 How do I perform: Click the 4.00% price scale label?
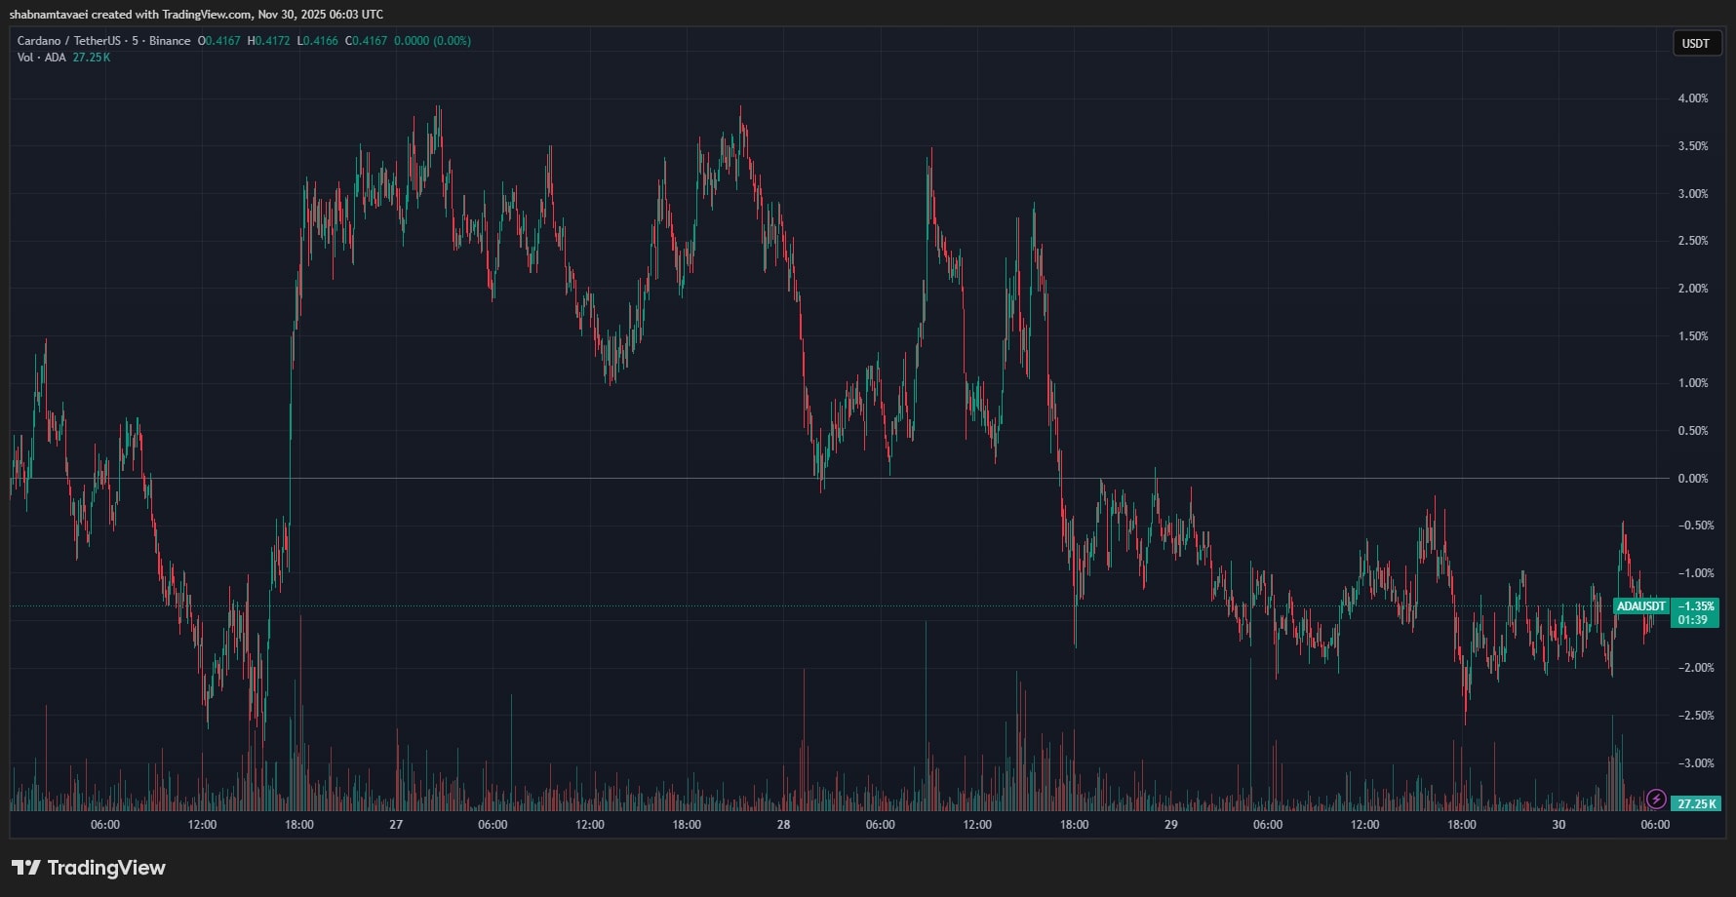pos(1692,98)
